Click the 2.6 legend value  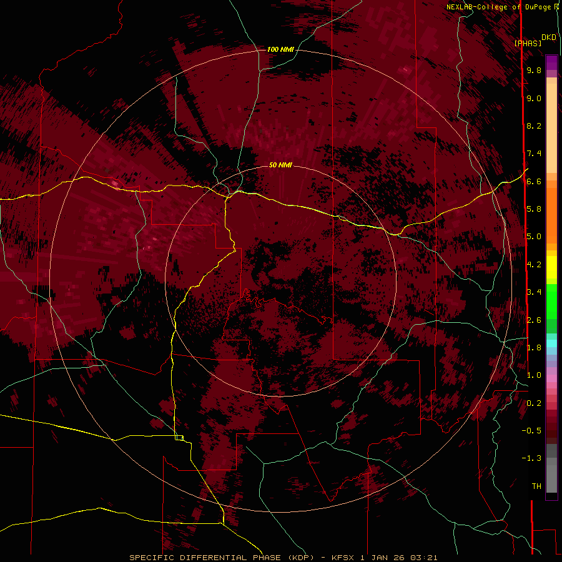point(534,320)
